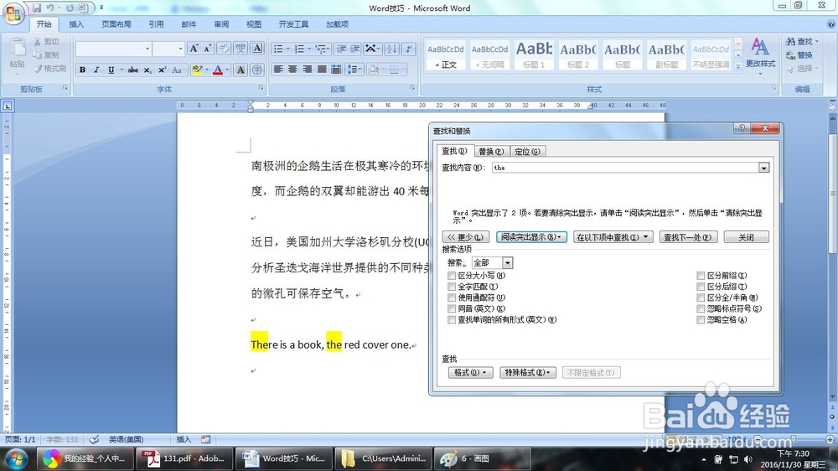Click 替换 in editing group
The width and height of the screenshot is (838, 471).
(799, 55)
